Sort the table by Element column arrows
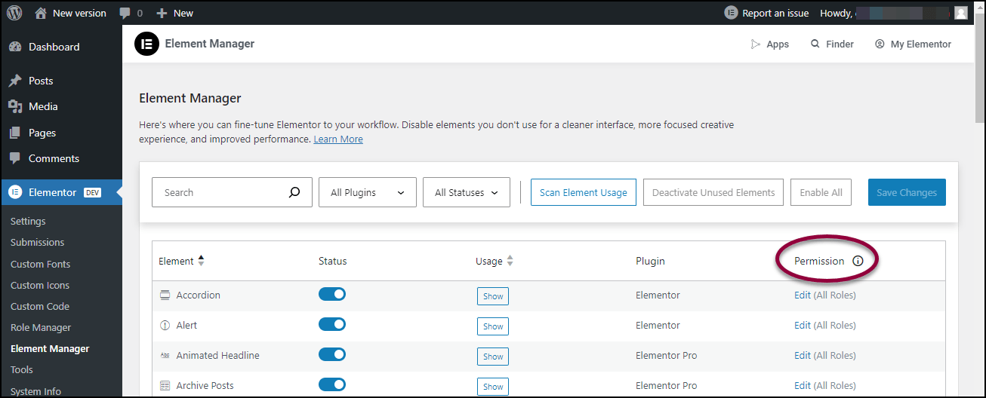The height and width of the screenshot is (398, 986). click(201, 261)
